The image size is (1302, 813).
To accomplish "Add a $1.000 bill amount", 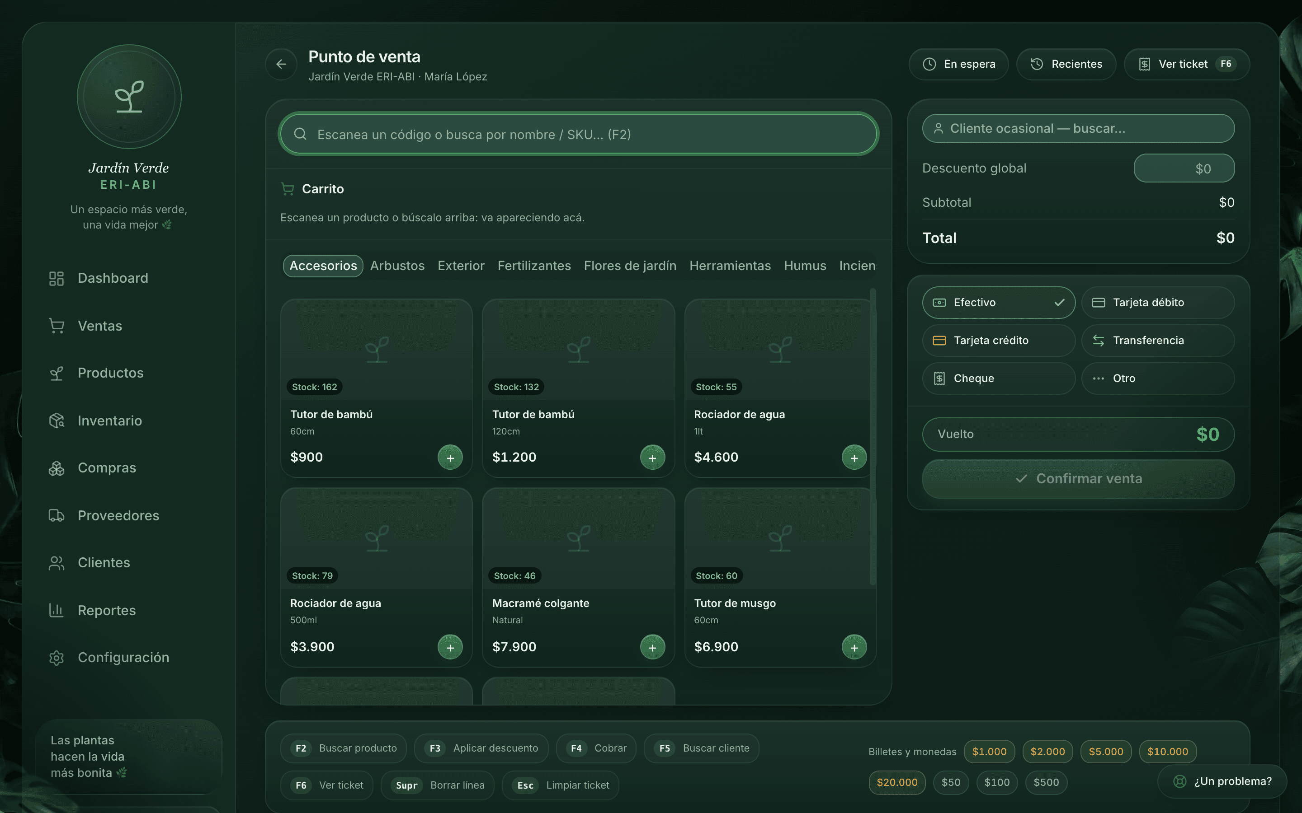I will pyautogui.click(x=989, y=751).
